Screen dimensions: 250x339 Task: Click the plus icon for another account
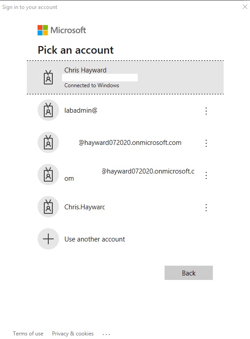[48, 239]
